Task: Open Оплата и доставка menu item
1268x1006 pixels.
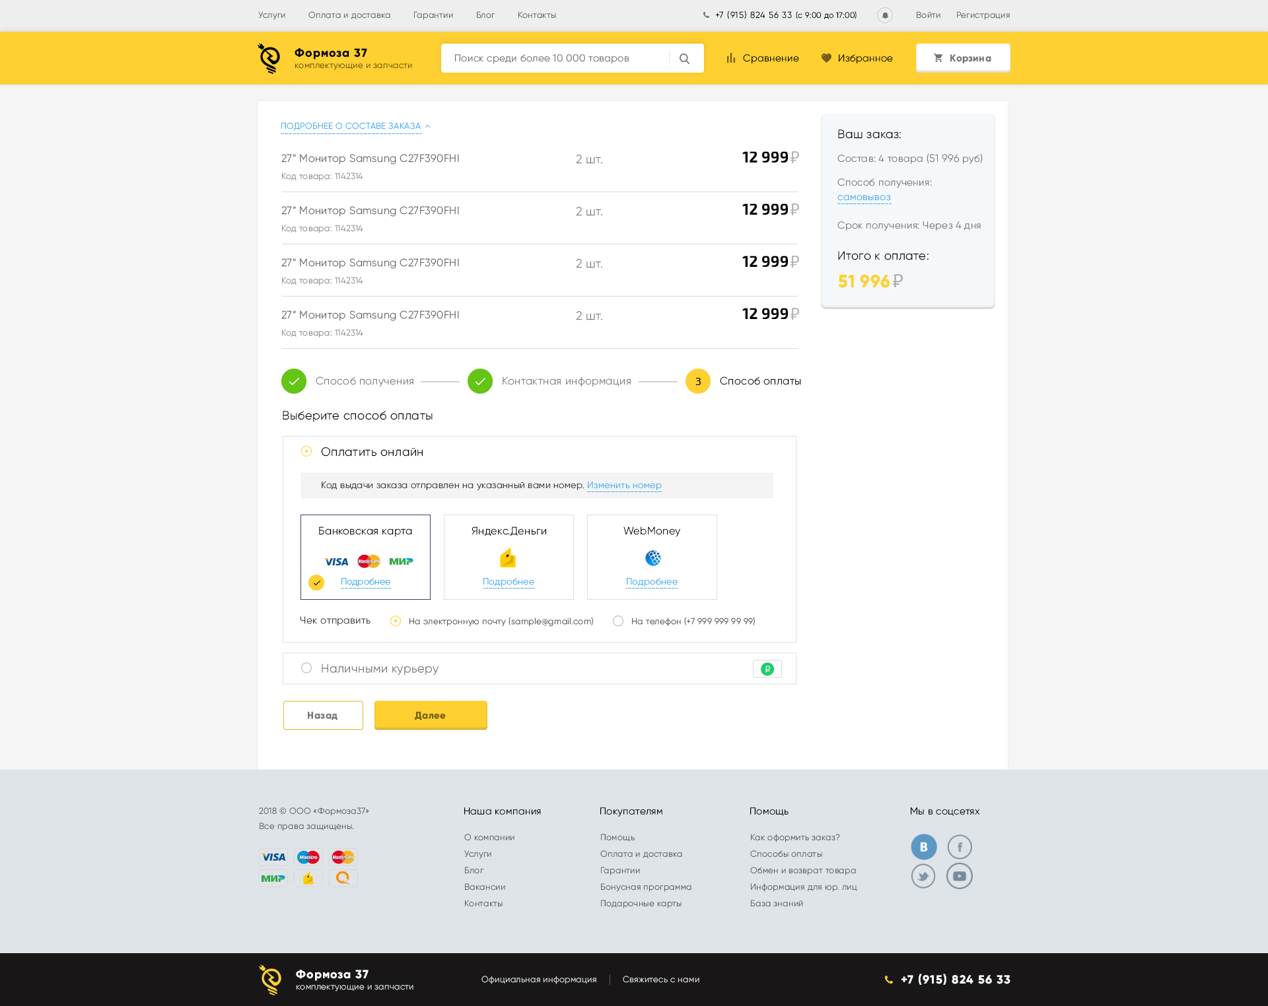Action: (x=349, y=15)
